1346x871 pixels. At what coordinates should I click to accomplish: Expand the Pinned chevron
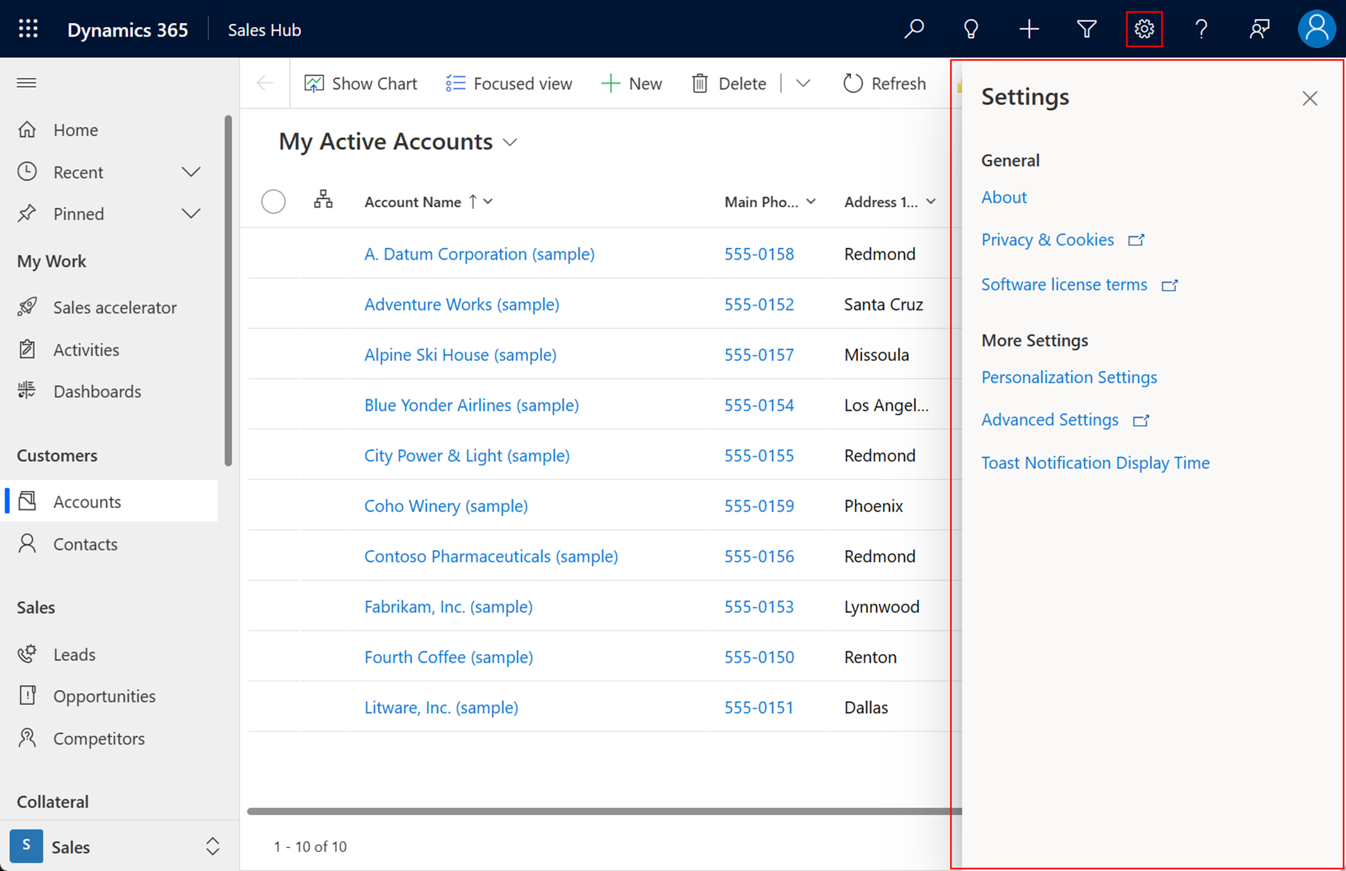coord(191,214)
